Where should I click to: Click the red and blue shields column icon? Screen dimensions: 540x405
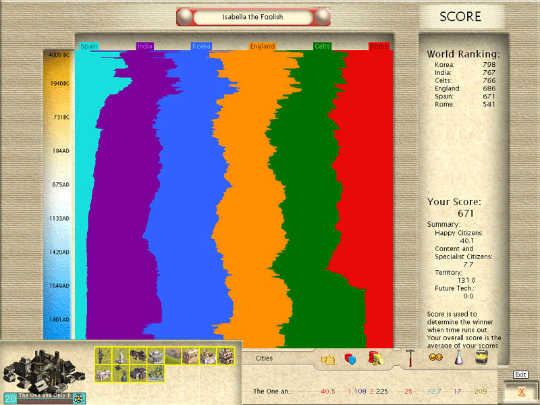[350, 359]
